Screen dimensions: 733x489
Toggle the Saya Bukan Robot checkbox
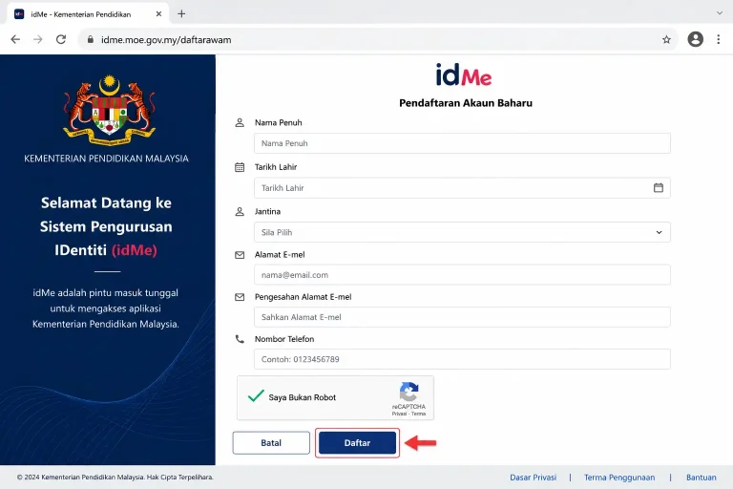point(256,396)
